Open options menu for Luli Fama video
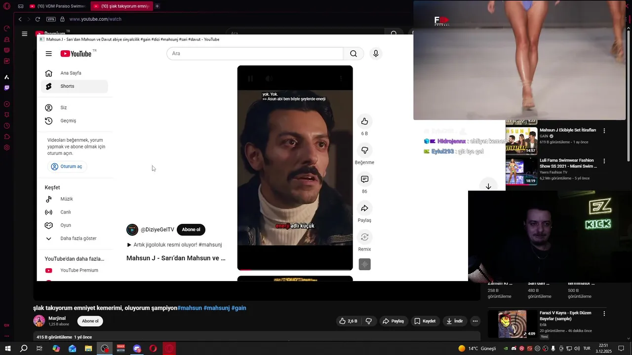Image resolution: width=632 pixels, height=355 pixels. click(x=604, y=161)
